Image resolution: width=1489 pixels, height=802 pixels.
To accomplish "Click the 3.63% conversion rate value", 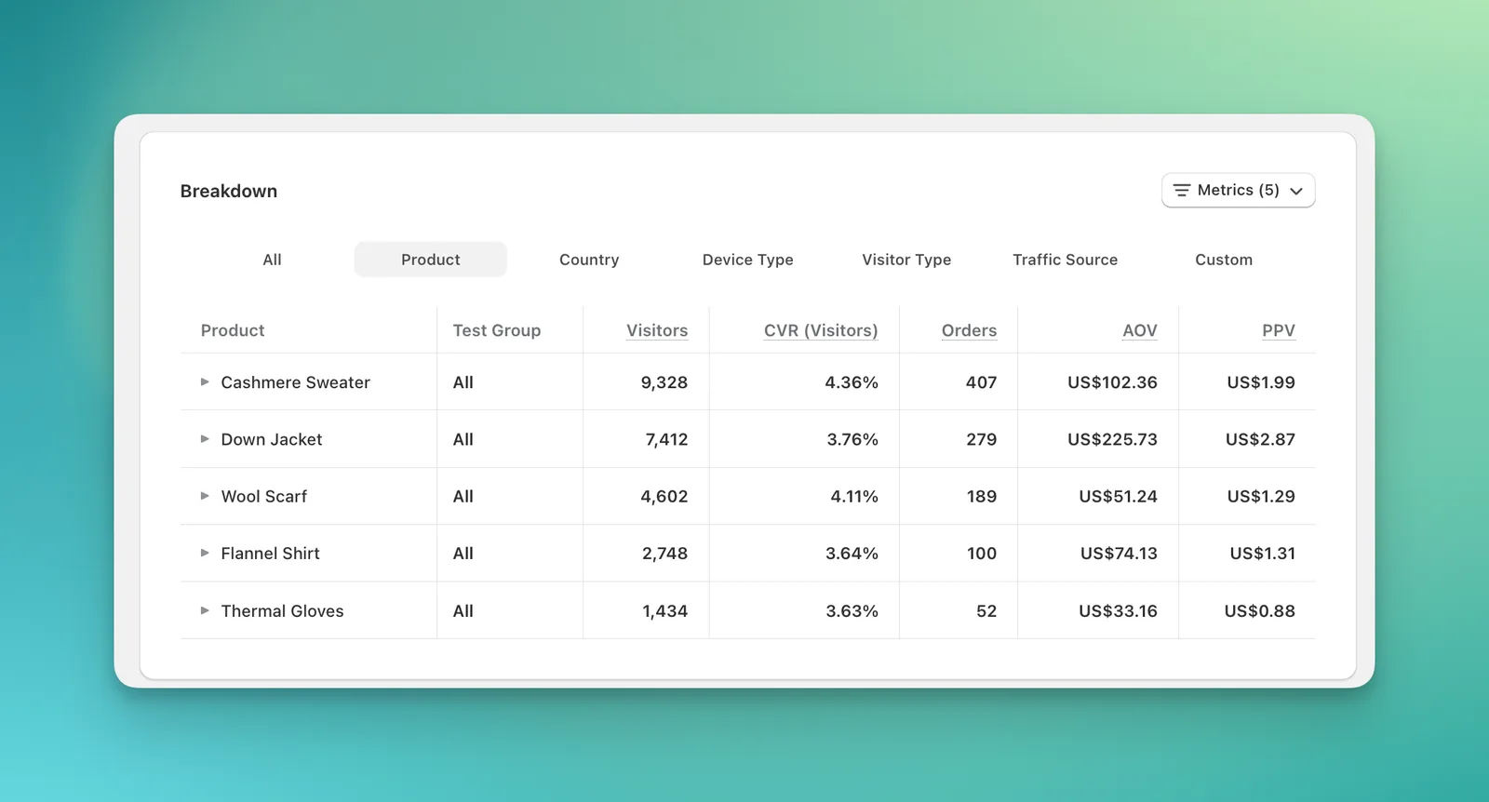I will (x=852, y=610).
